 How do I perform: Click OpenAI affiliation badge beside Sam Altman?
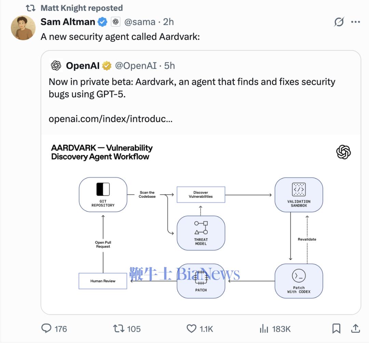116,22
